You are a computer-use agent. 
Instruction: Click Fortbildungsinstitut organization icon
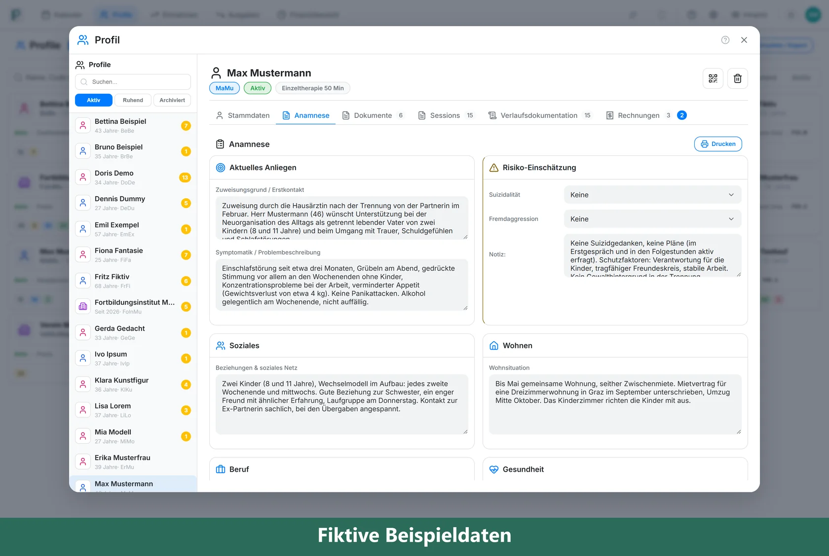(83, 307)
